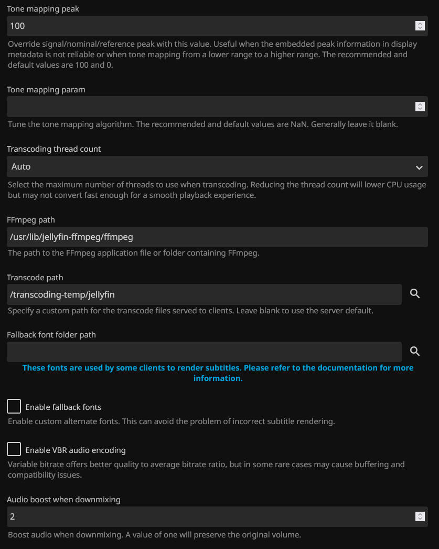This screenshot has height=549, width=439.
Task: Click the Tone mapping peak spinner arrows
Action: tap(420, 26)
